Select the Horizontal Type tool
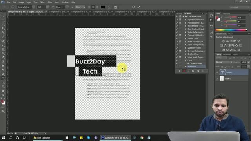The height and width of the screenshot is (141, 251). pyautogui.click(x=3, y=78)
